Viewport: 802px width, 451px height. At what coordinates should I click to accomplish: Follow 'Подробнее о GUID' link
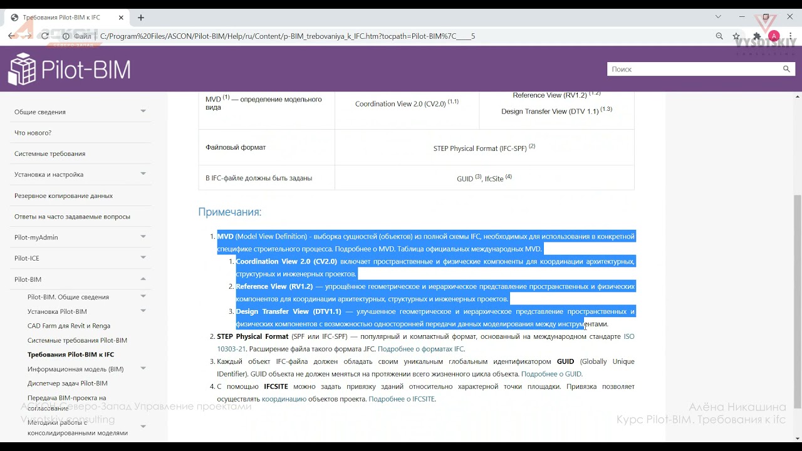pyautogui.click(x=551, y=374)
